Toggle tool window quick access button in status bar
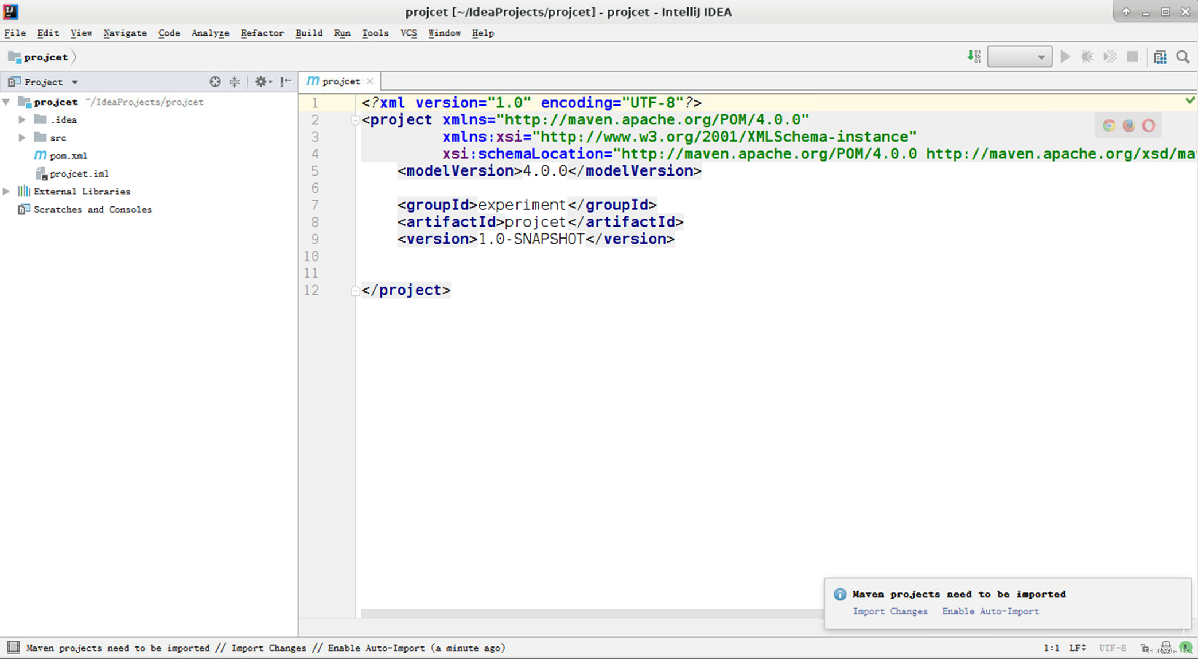1198x659 pixels. pos(13,648)
